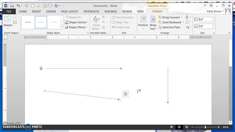Switch to Read Mode view
The height and width of the screenshot is (132, 235).
171,127
